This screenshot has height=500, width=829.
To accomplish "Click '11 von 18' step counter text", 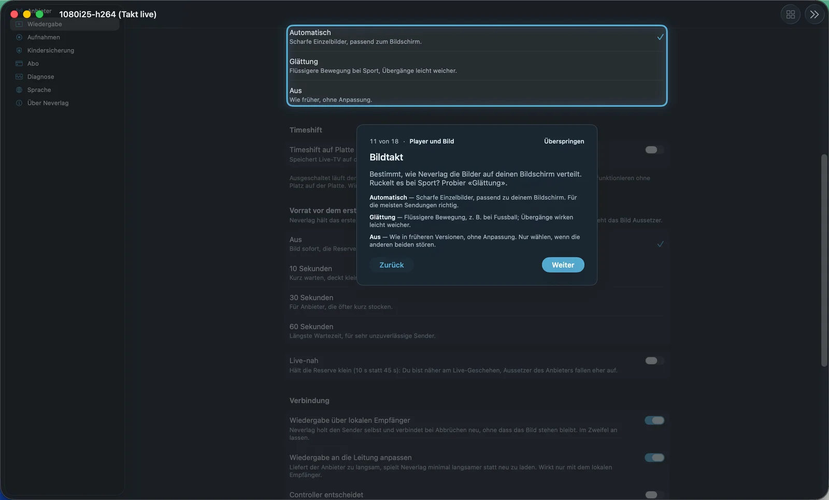I will point(384,141).
